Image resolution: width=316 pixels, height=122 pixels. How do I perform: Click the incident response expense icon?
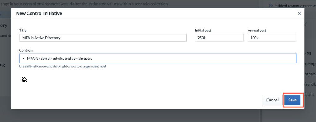pos(271,6)
